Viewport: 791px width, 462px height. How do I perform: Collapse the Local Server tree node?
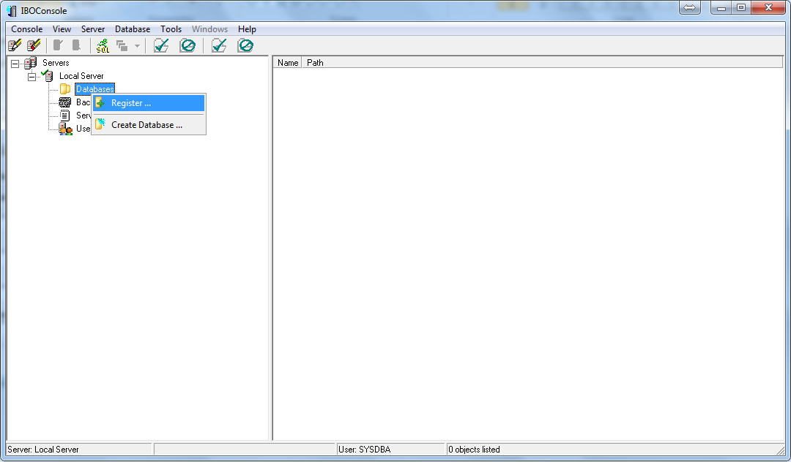pyautogui.click(x=31, y=77)
